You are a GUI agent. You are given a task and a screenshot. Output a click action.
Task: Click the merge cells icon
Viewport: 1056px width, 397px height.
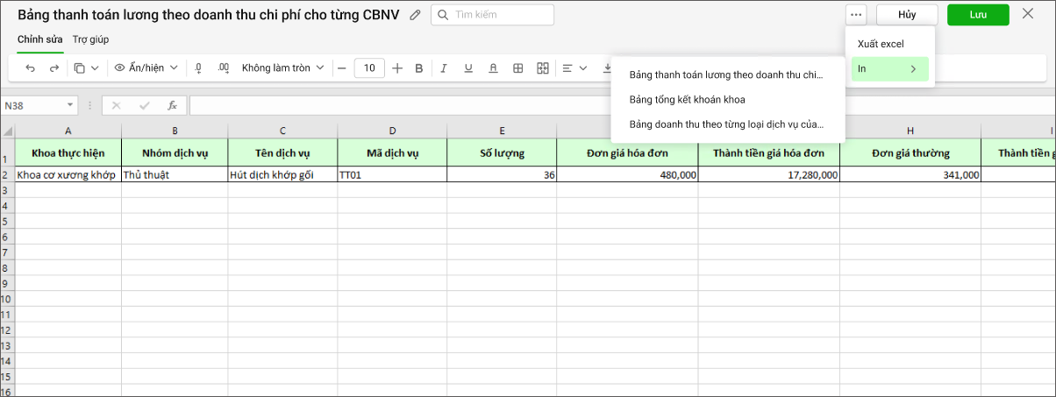[543, 68]
